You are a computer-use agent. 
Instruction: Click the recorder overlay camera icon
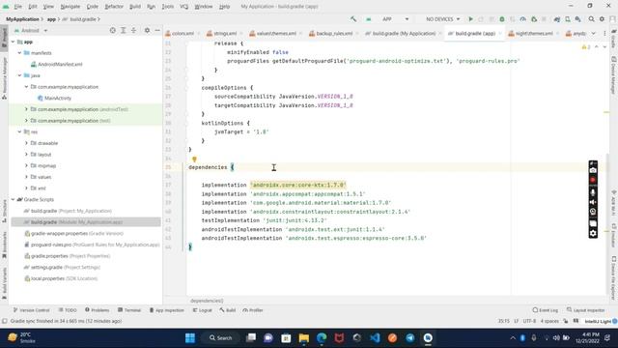pos(593,170)
